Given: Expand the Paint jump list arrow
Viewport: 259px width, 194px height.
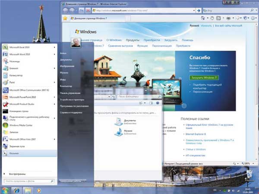Looking at the screenshot, I should [x=54, y=82].
